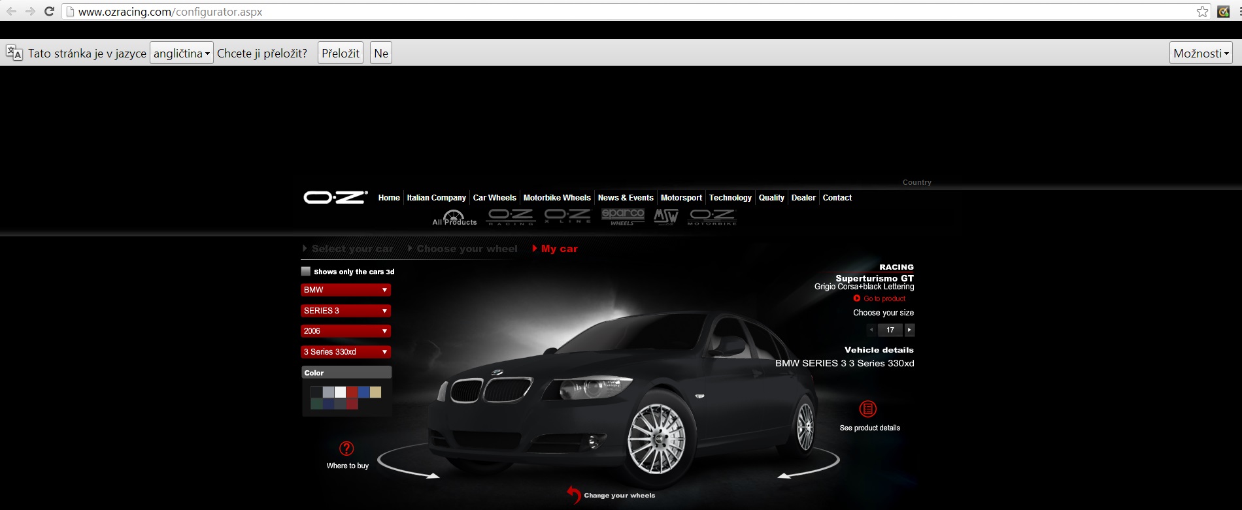Open the All Products wheel icon

point(454,217)
